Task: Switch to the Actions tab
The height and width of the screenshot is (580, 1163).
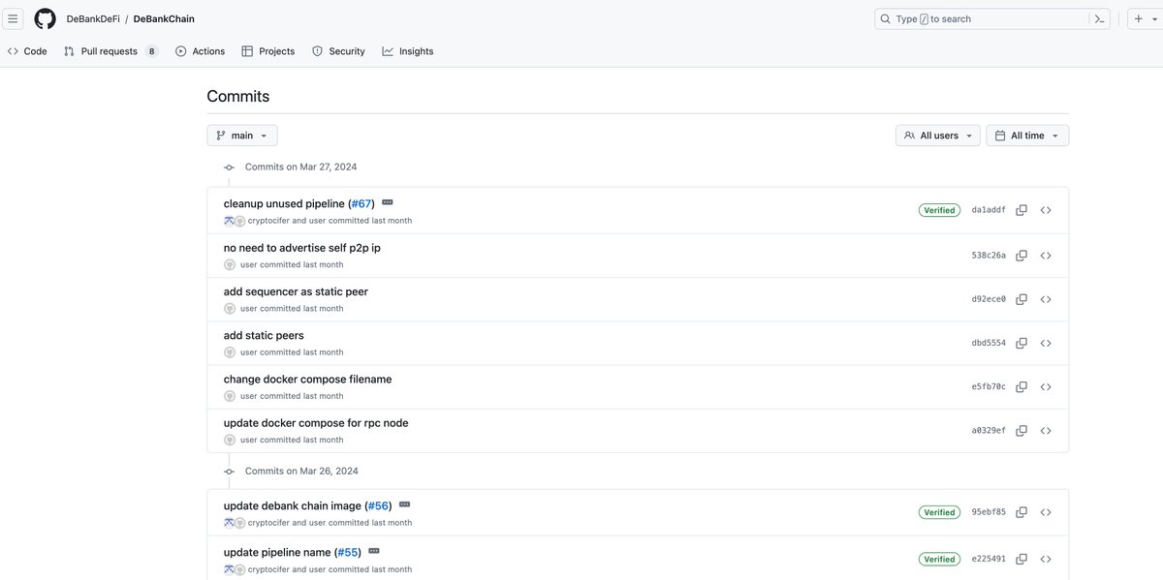Action: pos(200,51)
